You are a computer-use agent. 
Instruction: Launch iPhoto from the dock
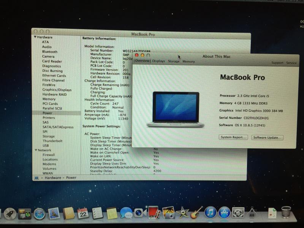pyautogui.click(x=168, y=212)
